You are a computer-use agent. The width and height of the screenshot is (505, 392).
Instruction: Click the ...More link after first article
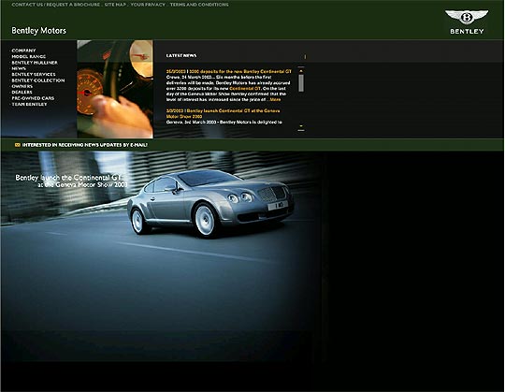[274, 99]
